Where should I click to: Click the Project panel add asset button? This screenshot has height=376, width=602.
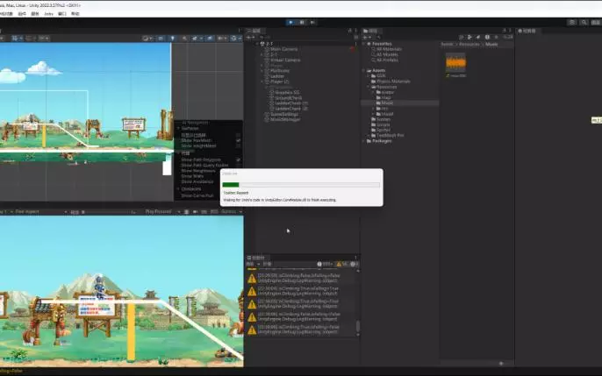[x=366, y=38]
